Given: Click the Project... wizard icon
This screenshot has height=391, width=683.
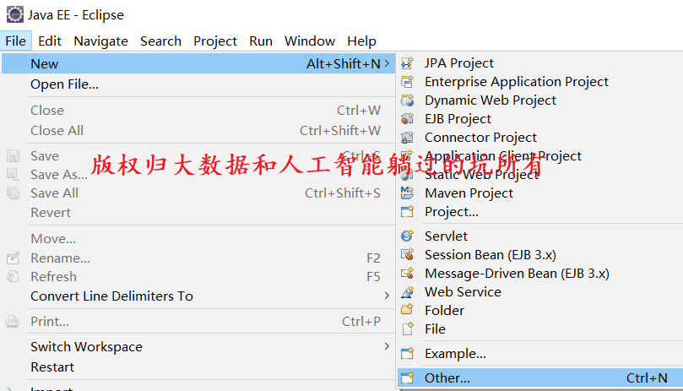Looking at the screenshot, I should 407,211.
